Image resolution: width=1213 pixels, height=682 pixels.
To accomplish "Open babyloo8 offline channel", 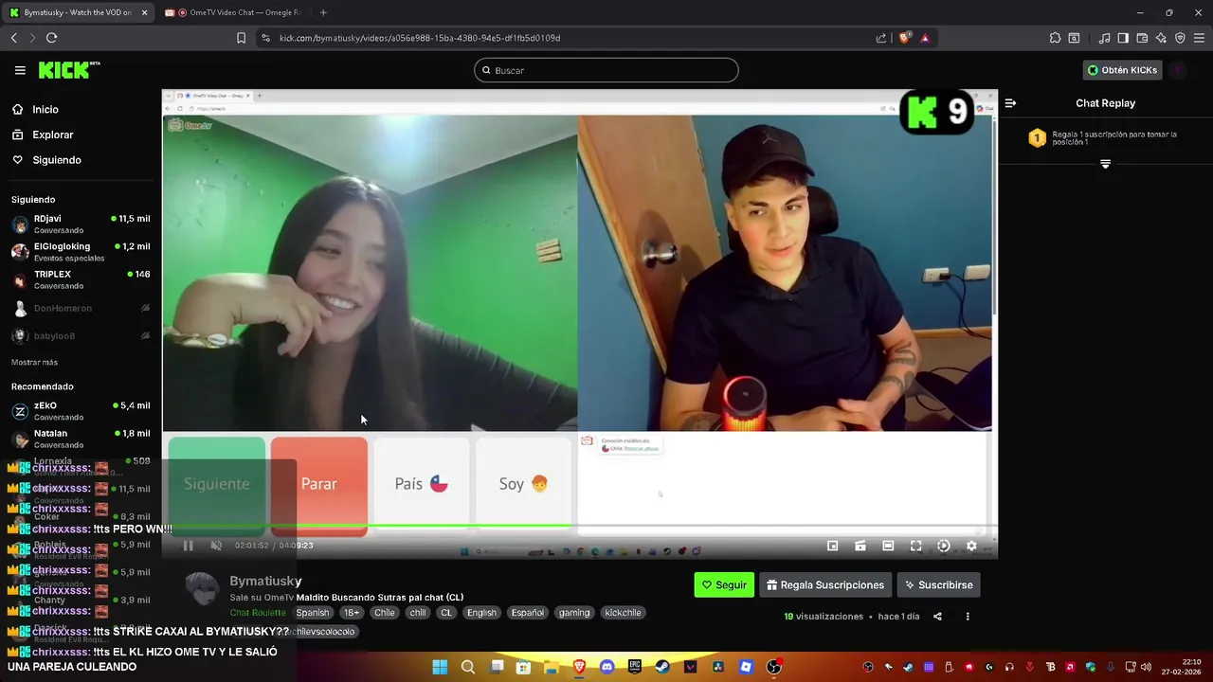I will (x=80, y=335).
